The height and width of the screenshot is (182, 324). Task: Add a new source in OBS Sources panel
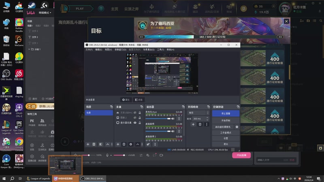tap(118, 144)
